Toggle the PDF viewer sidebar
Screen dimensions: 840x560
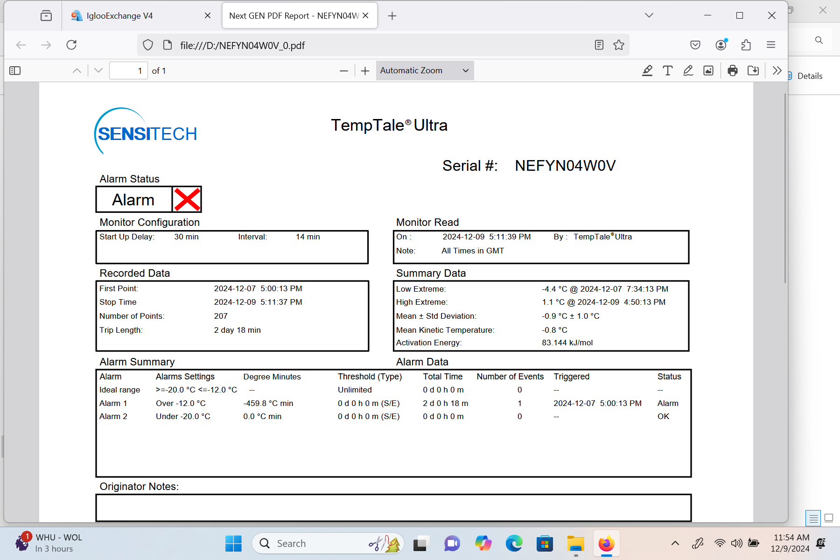click(x=15, y=70)
